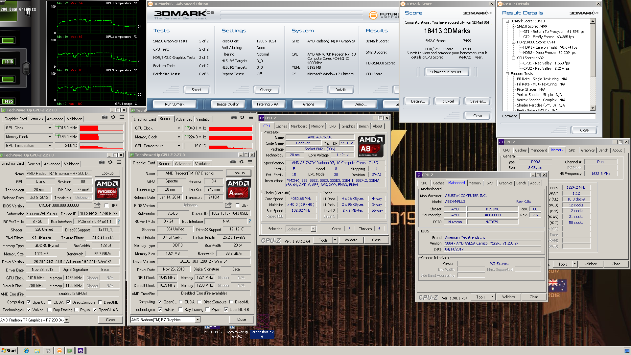Click Run 3DMark button
The width and height of the screenshot is (631, 355).
click(x=175, y=104)
